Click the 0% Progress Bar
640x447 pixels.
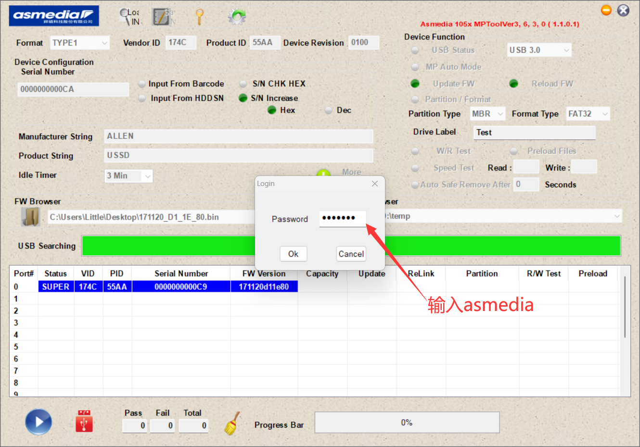tap(407, 422)
